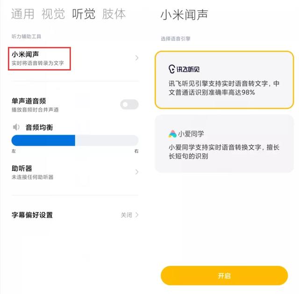The image size is (299, 294).
Task: Open the 小米闻声 list entry
Action: 75,58
